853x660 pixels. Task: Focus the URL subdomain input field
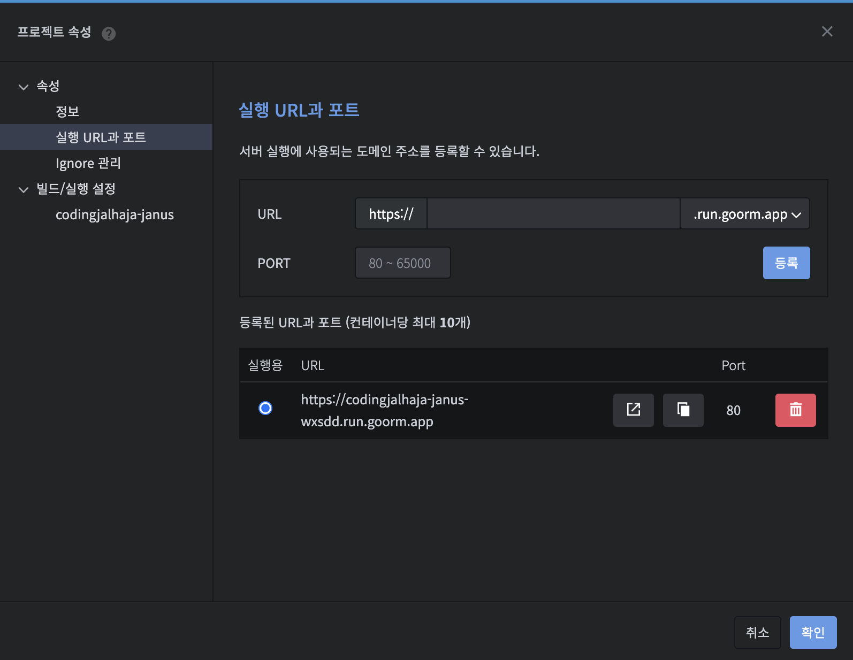pos(553,214)
